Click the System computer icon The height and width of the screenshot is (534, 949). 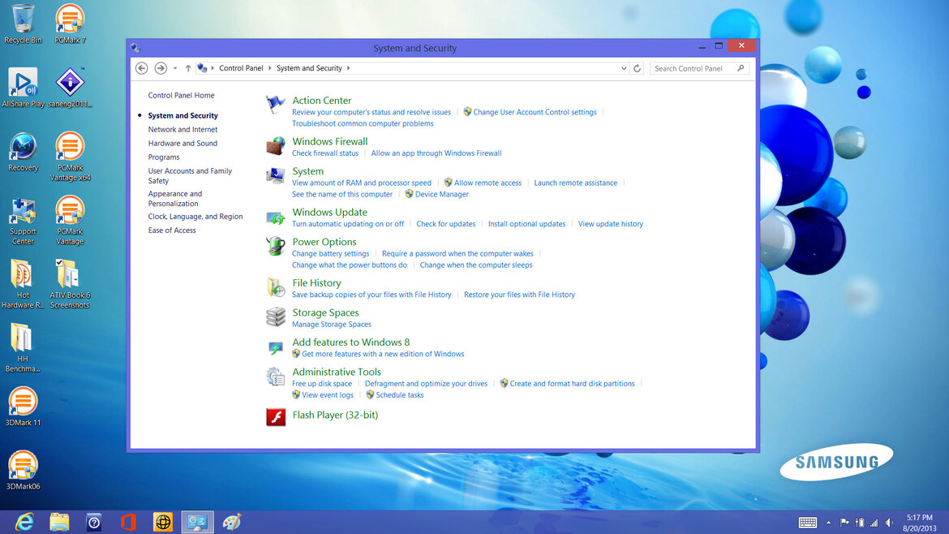pos(276,175)
